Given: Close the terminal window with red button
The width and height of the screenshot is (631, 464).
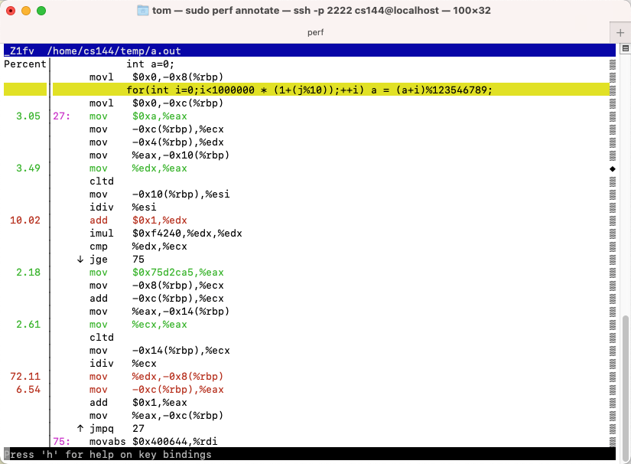Looking at the screenshot, I should [11, 11].
